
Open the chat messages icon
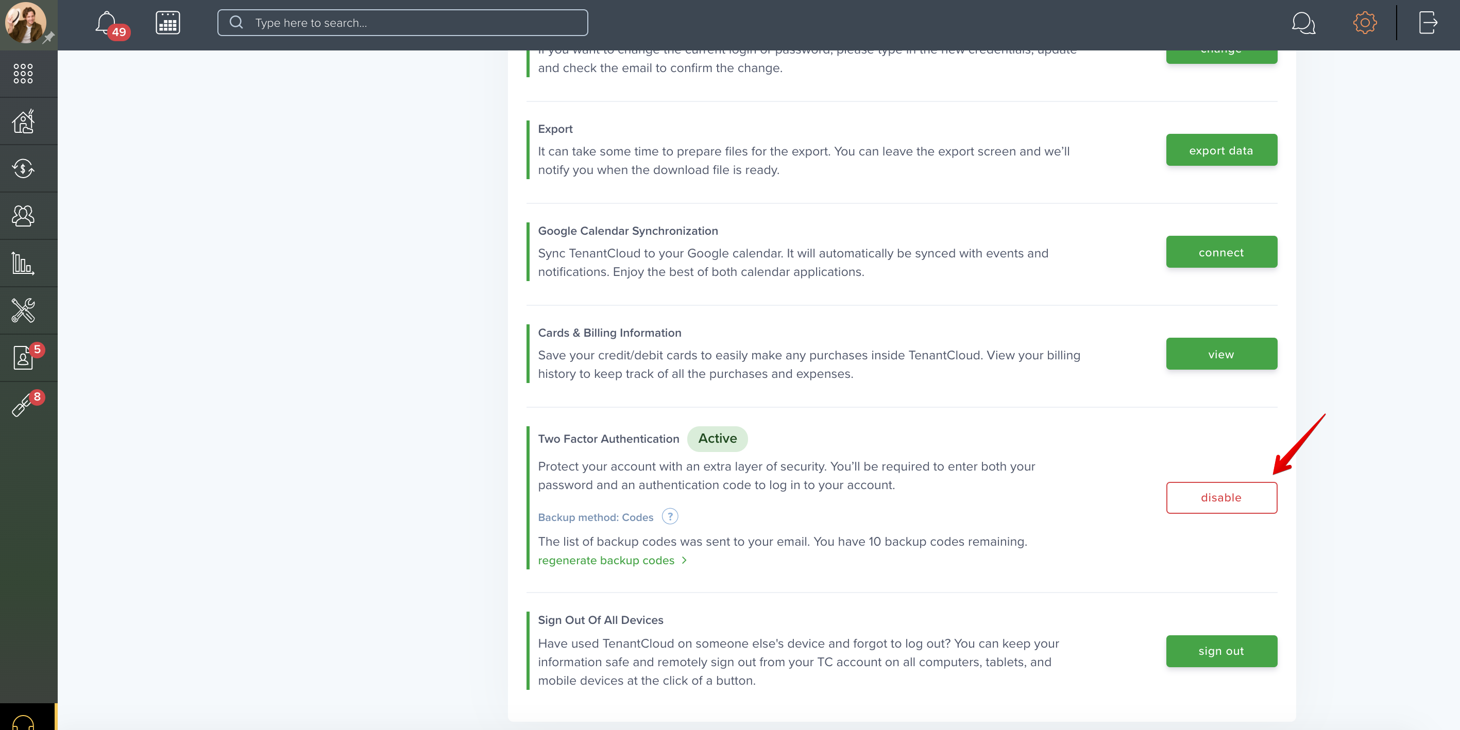[x=1303, y=23]
